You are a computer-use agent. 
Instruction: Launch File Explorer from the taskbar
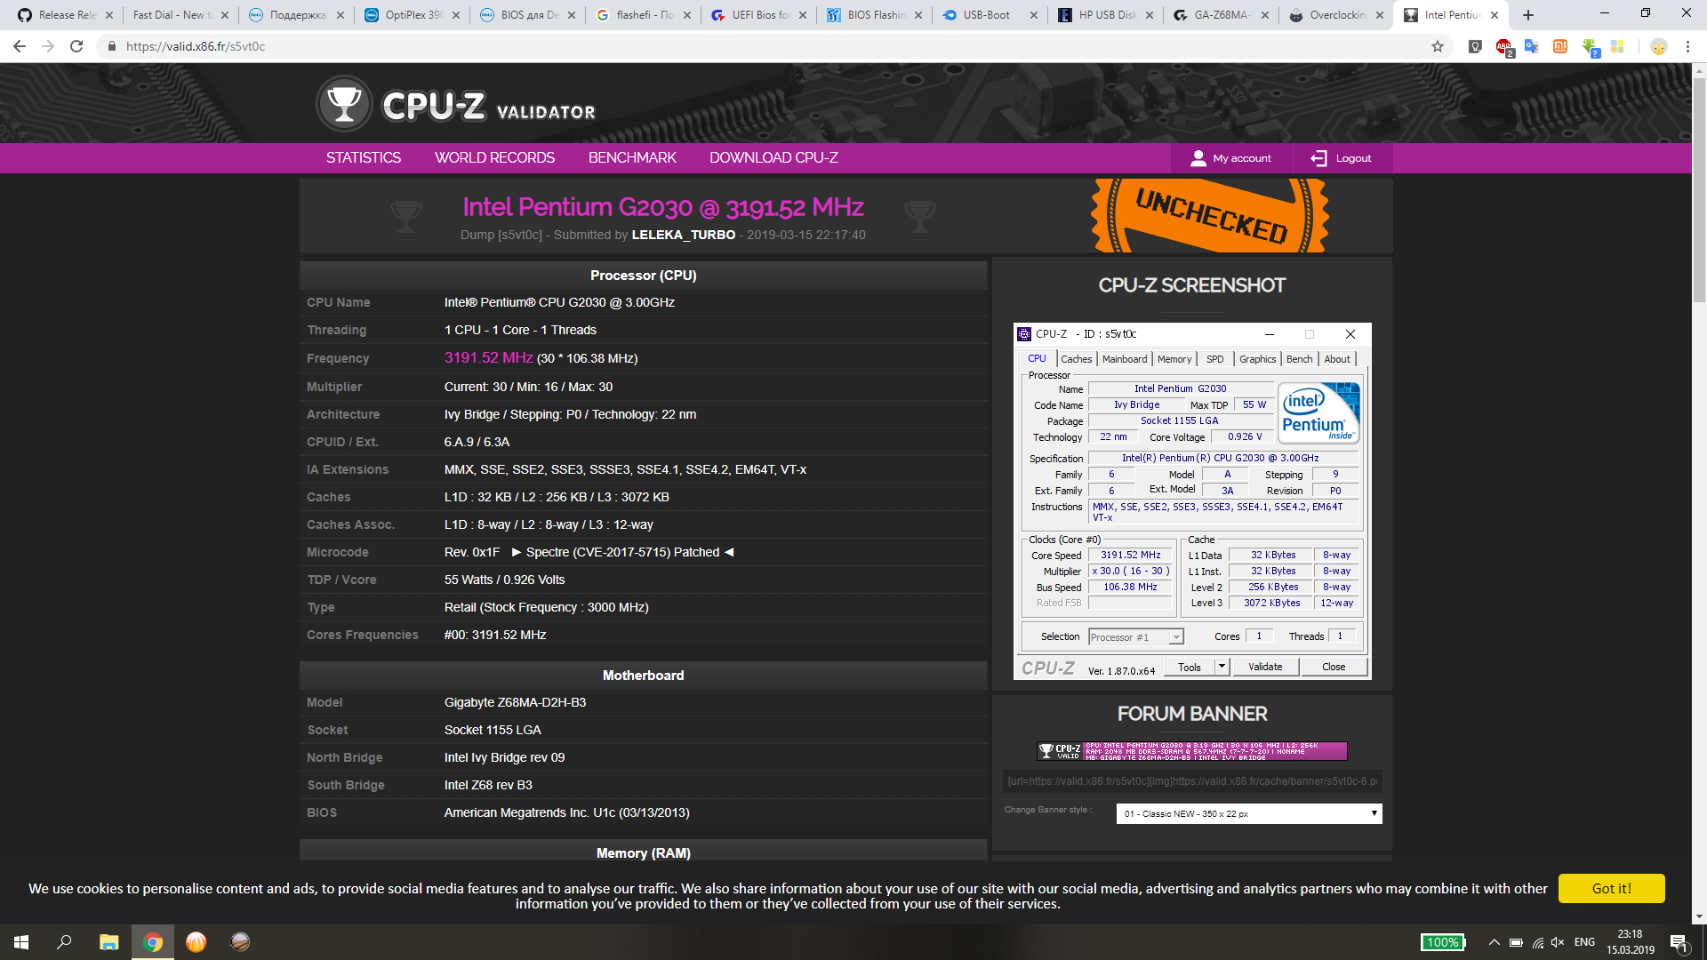[x=108, y=942]
